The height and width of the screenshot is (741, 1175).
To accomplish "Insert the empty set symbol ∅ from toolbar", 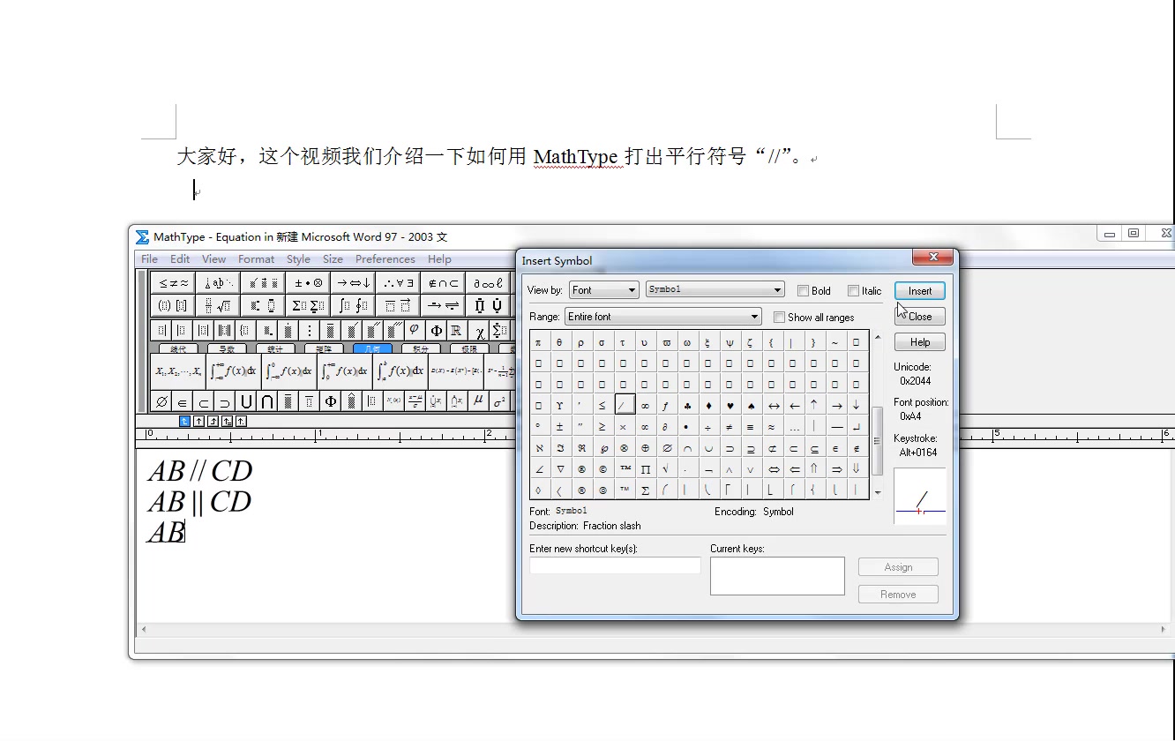I will pyautogui.click(x=161, y=401).
